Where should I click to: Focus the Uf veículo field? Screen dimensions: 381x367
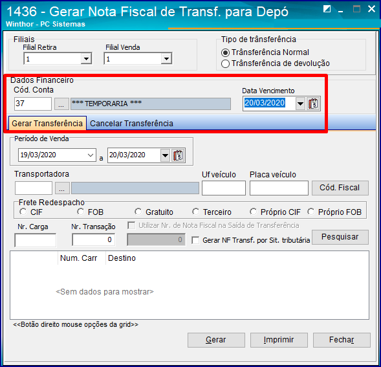[224, 188]
